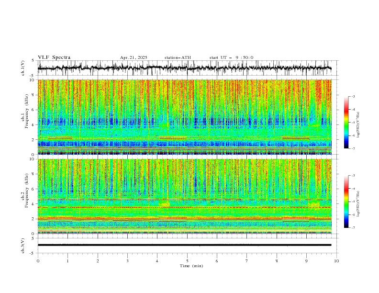Image resolution: width=379 pixels, height=293 pixels.
Task: Select the date 'Apr. 21, 2025'
Action: [134, 57]
